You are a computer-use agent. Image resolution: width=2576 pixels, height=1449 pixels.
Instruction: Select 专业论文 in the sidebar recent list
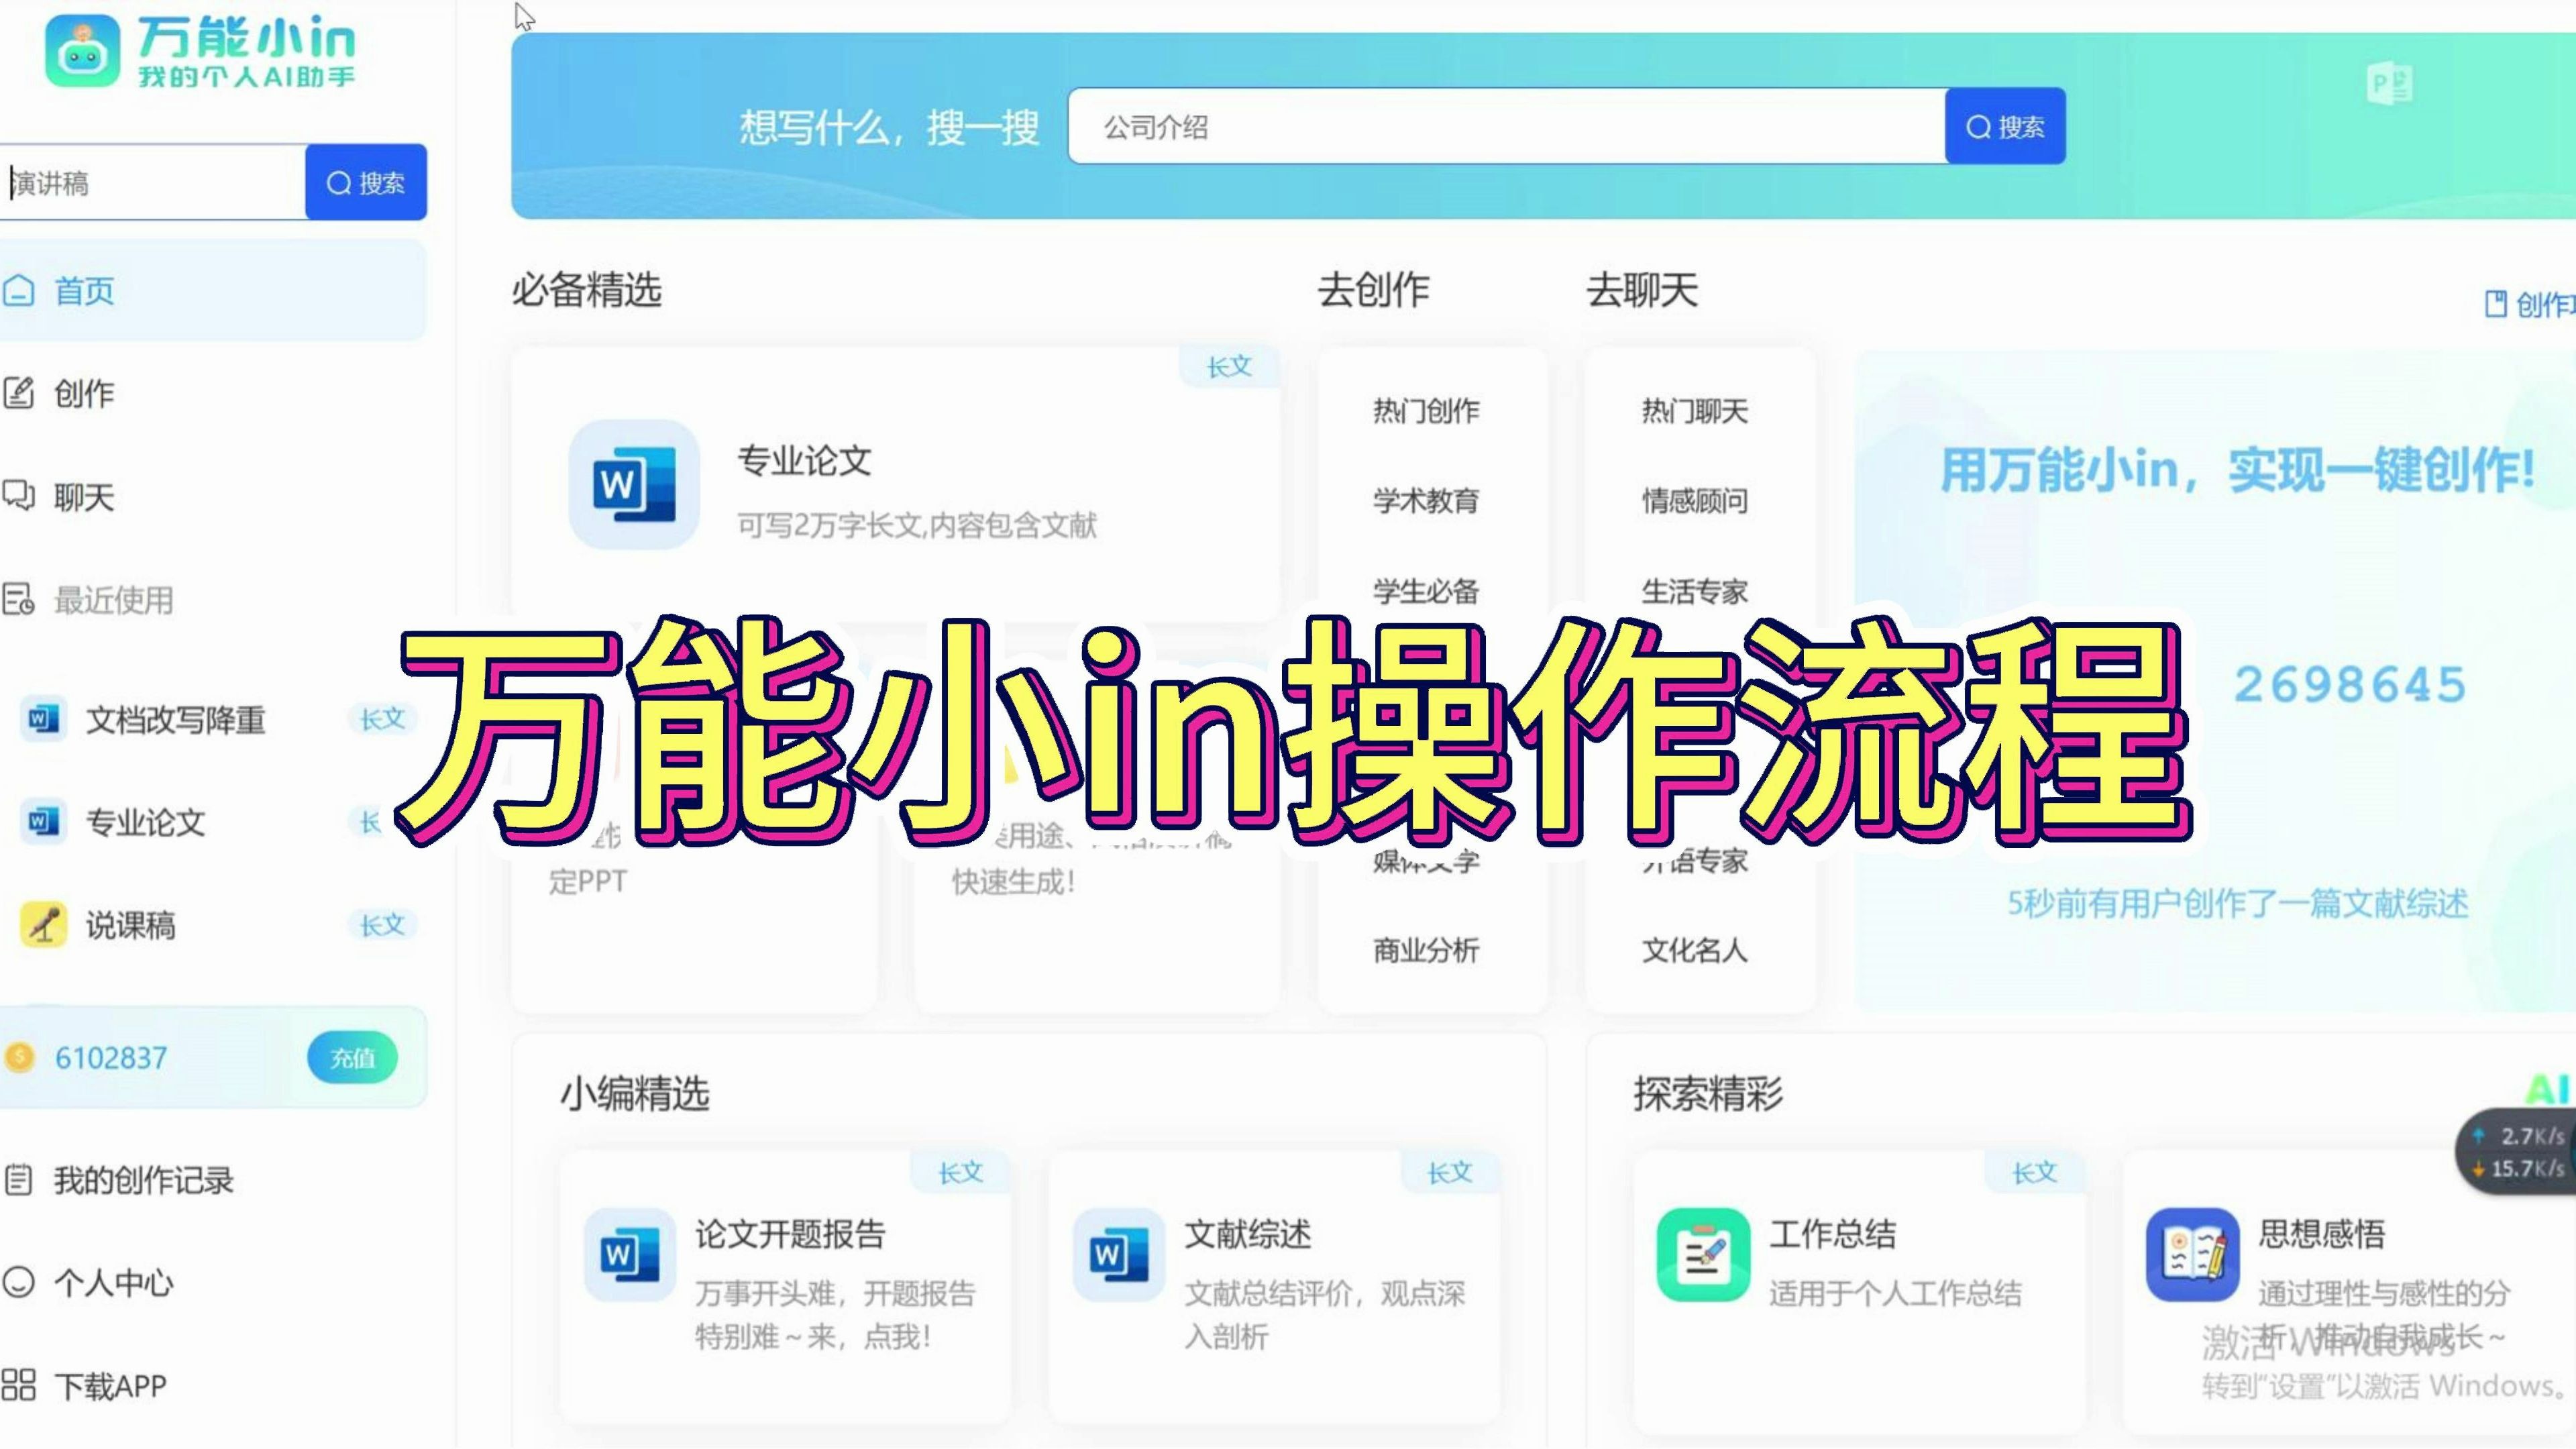(145, 823)
